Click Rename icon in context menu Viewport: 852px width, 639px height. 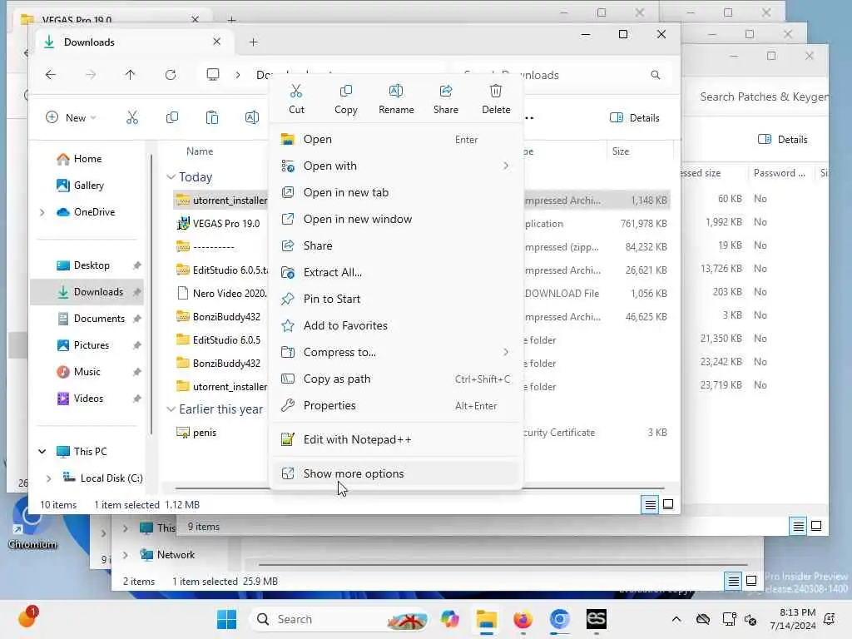[396, 99]
